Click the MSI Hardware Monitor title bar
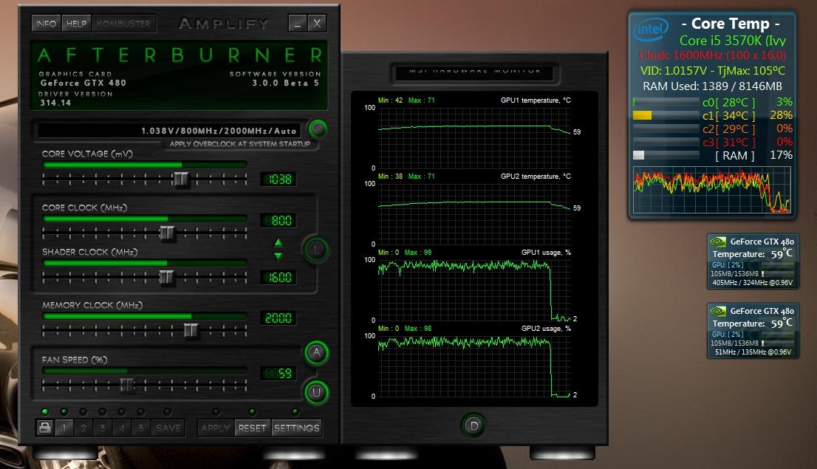Screen dimensions: 817x469 pyautogui.click(x=475, y=72)
